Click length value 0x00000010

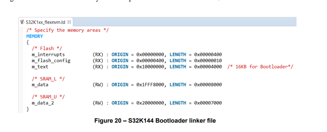[x=208, y=61]
